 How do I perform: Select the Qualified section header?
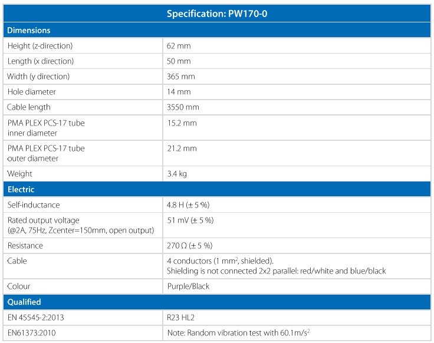click(x=24, y=302)
